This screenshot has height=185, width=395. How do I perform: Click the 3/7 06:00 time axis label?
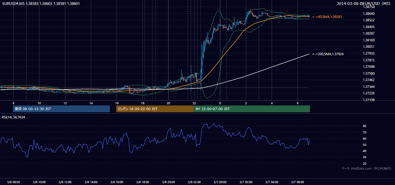298,182
